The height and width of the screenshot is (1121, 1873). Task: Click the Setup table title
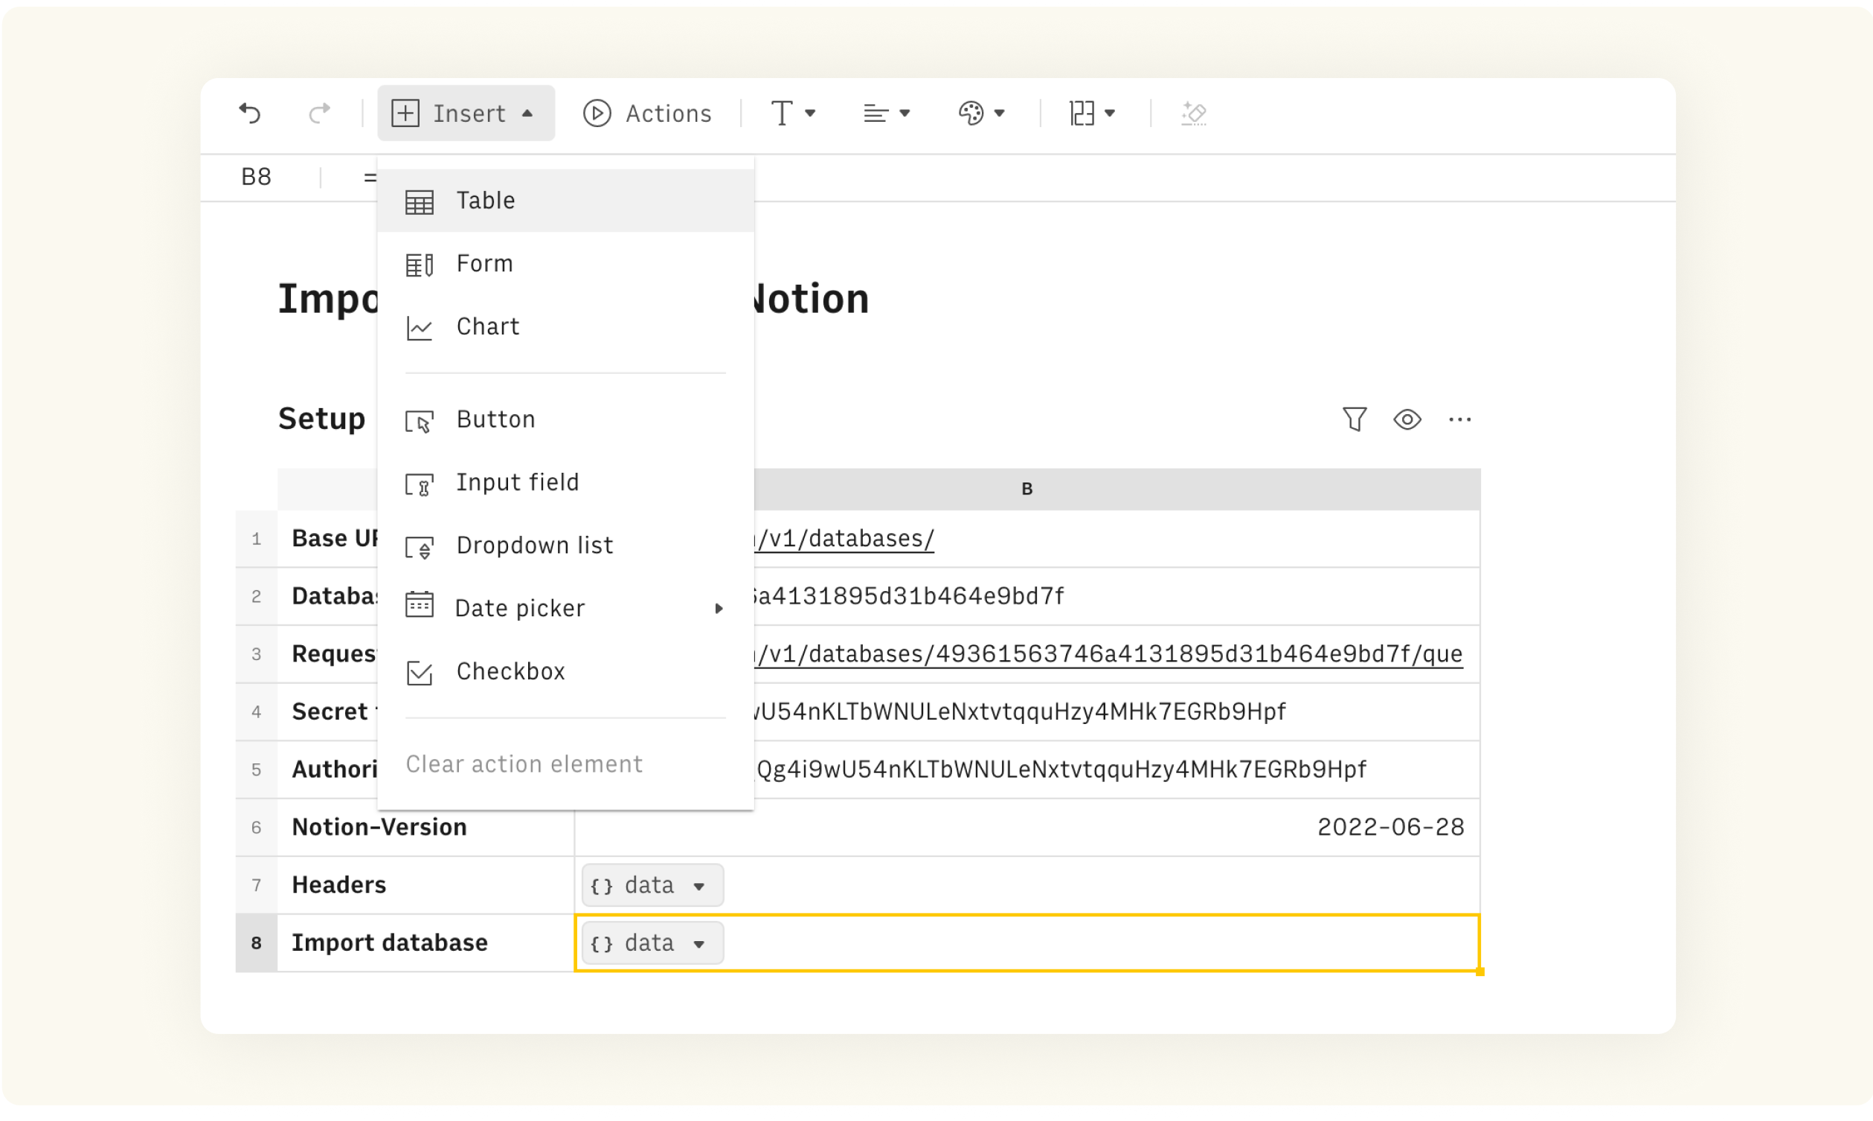tap(322, 419)
